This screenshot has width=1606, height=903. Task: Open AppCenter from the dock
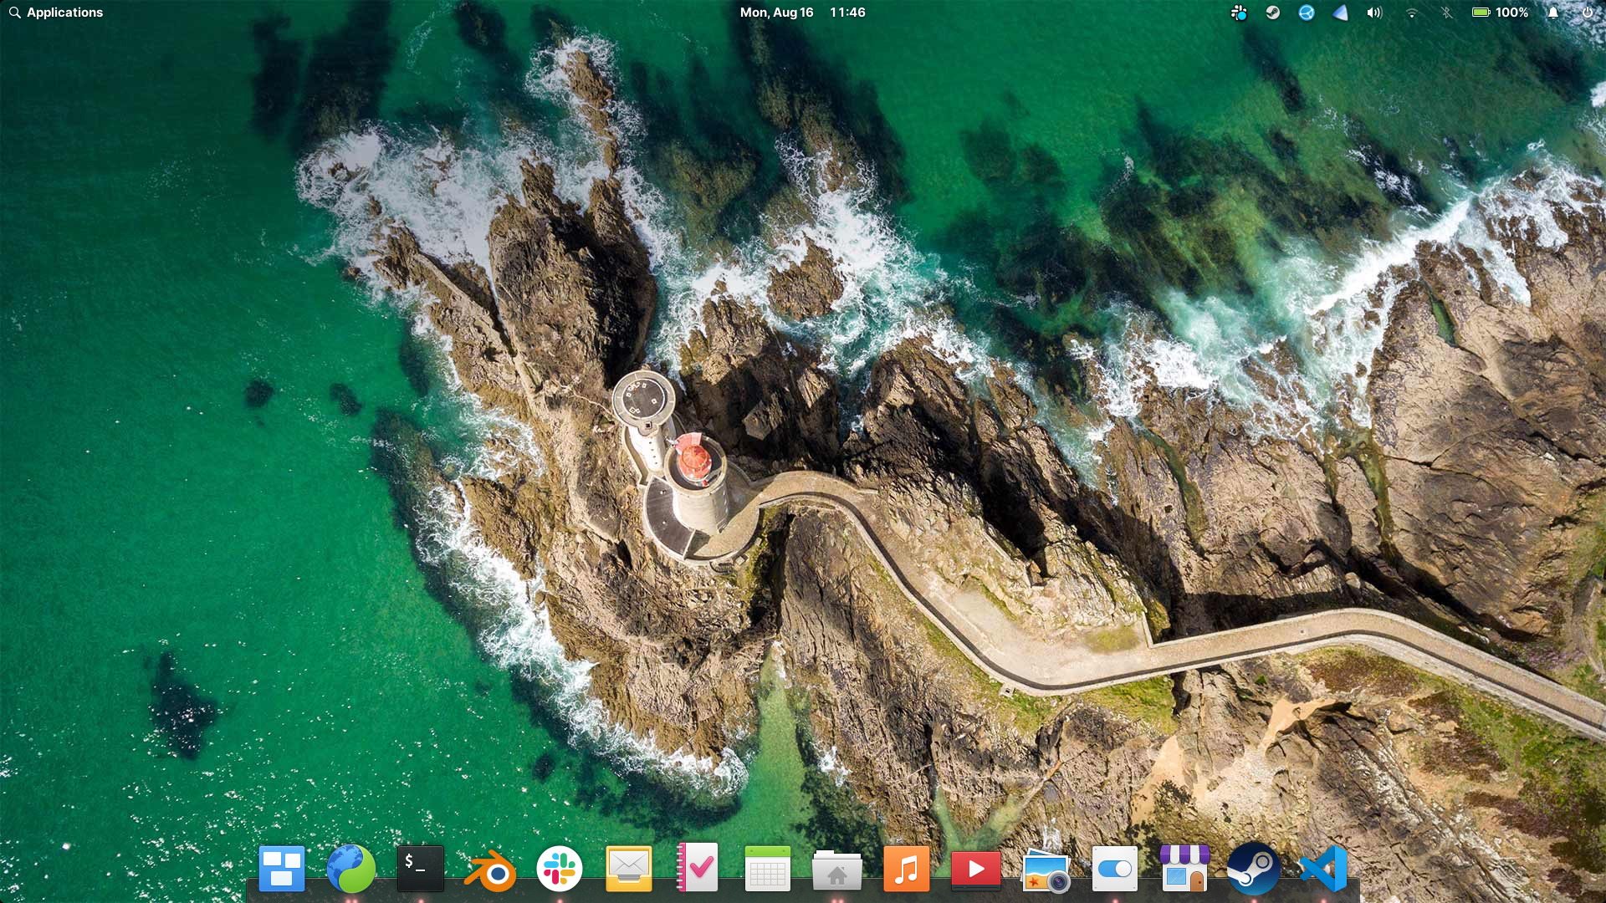[1184, 868]
